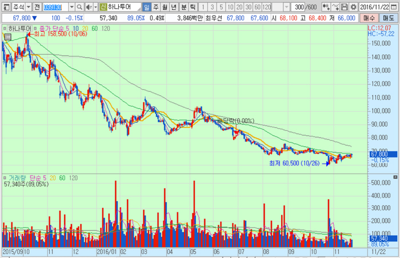This screenshot has height=258, width=400.
Task: Click the grid icon inside price chart
Action: pyautogui.click(x=7, y=37)
